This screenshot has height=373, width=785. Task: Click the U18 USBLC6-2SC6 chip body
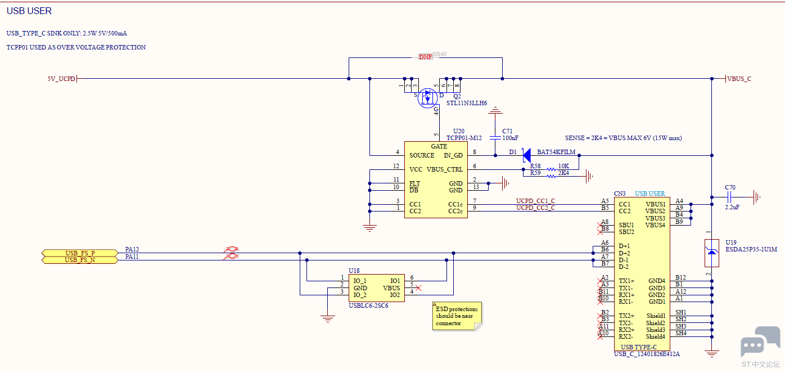pos(376,287)
